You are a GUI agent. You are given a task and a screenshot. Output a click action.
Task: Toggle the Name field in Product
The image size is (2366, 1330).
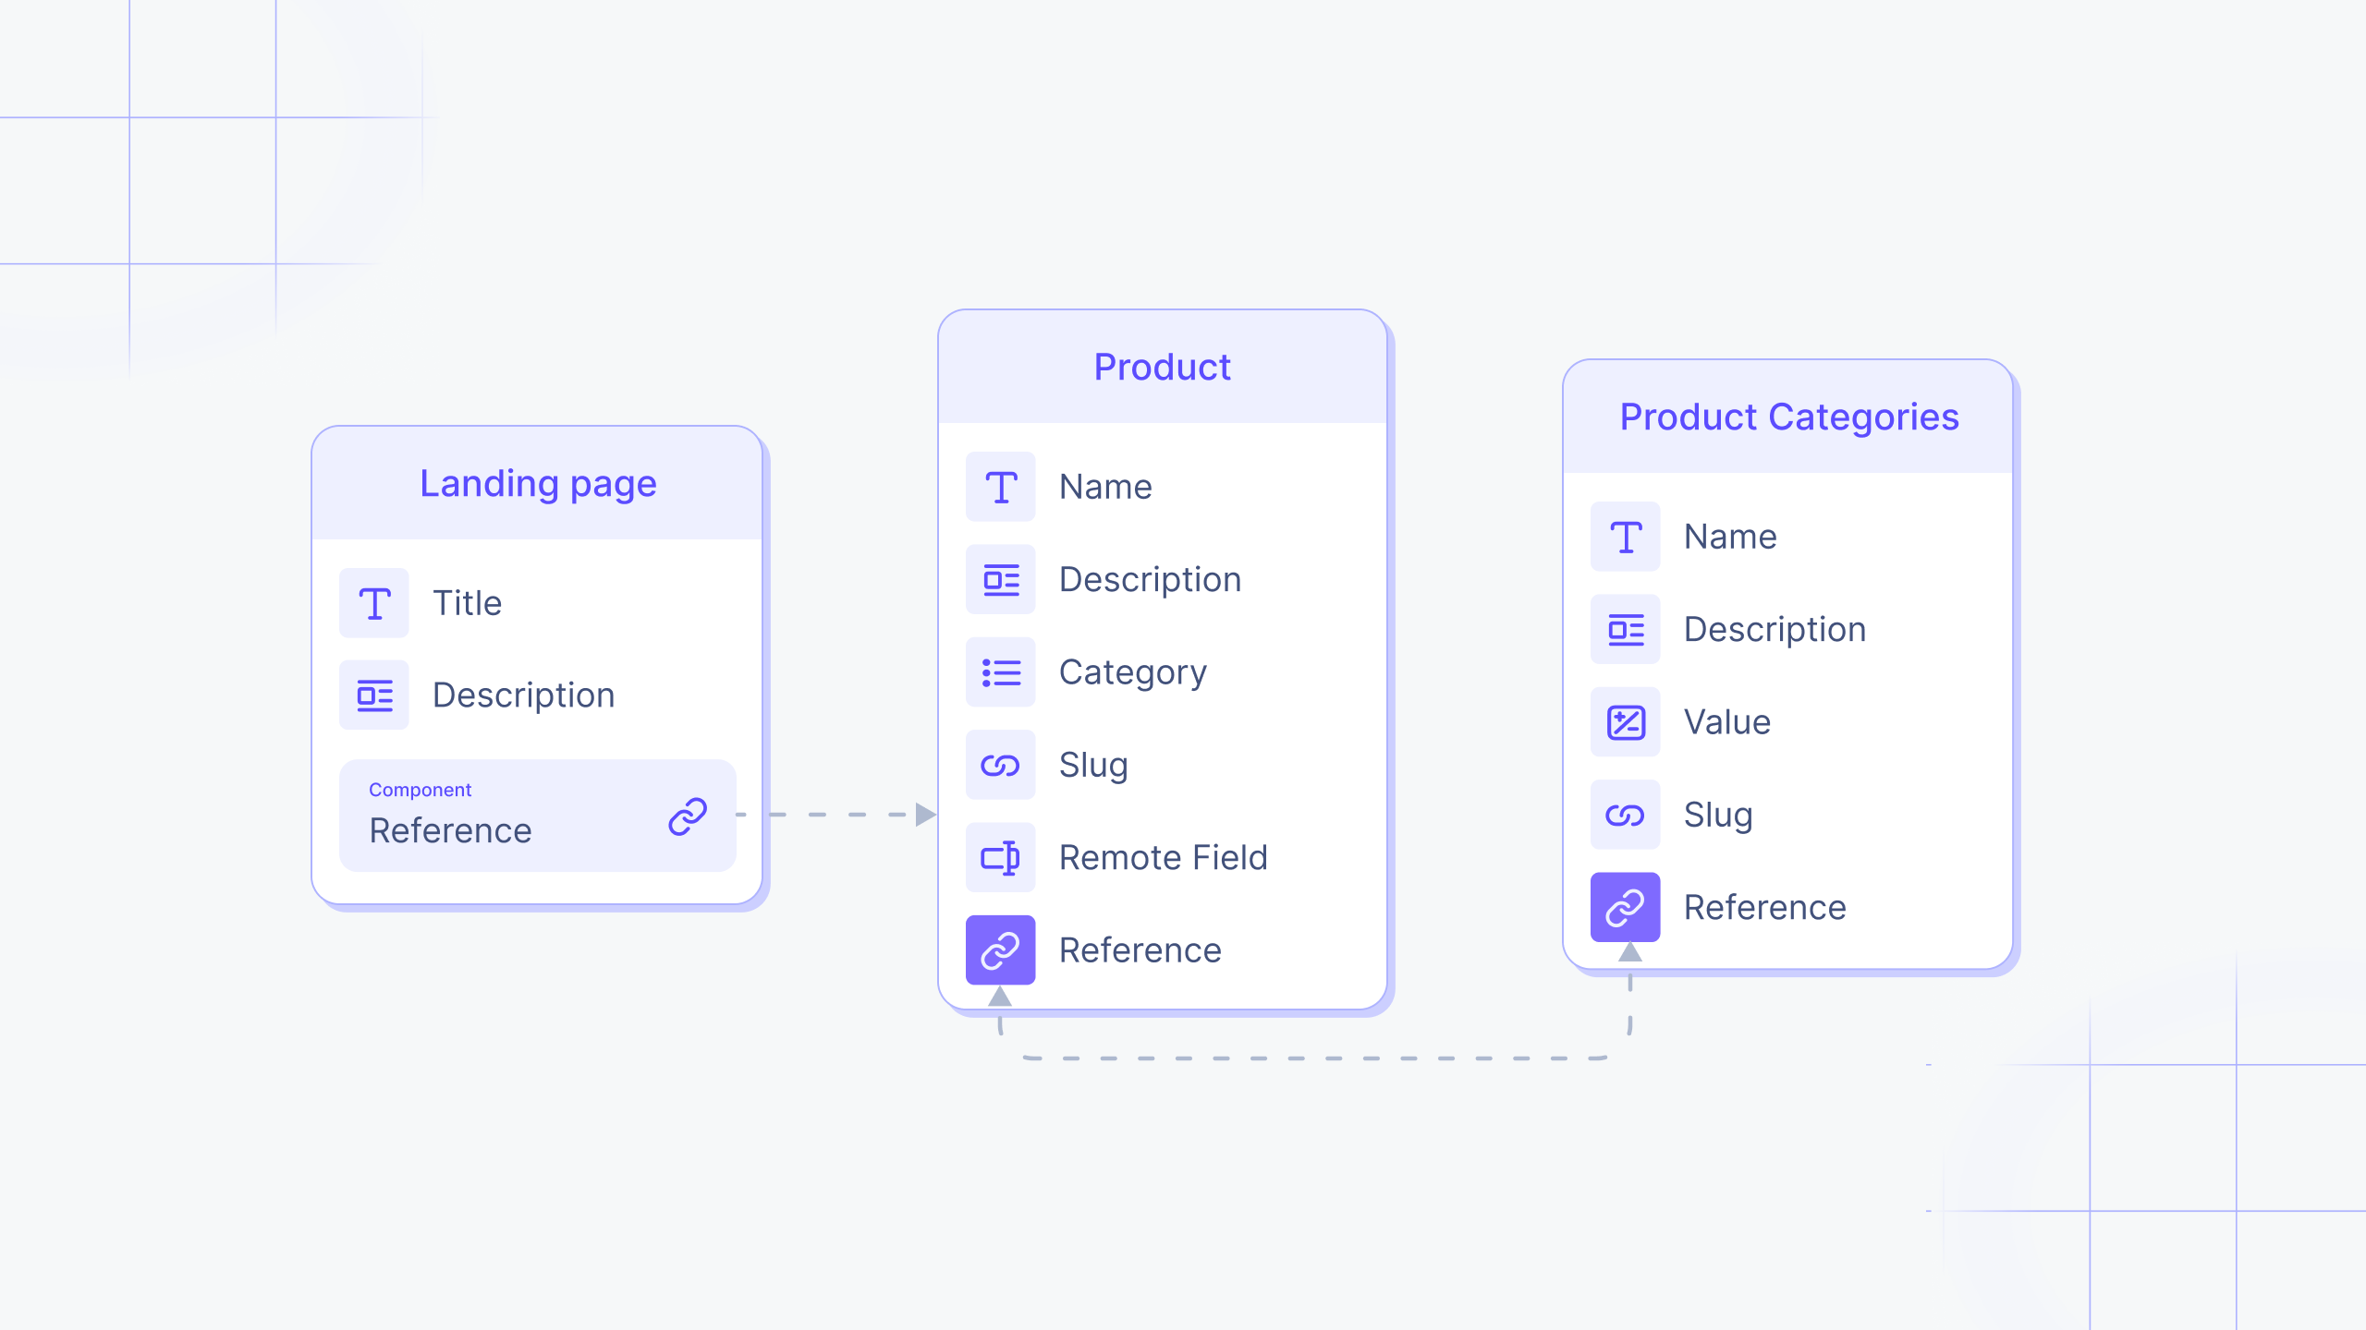(1105, 486)
